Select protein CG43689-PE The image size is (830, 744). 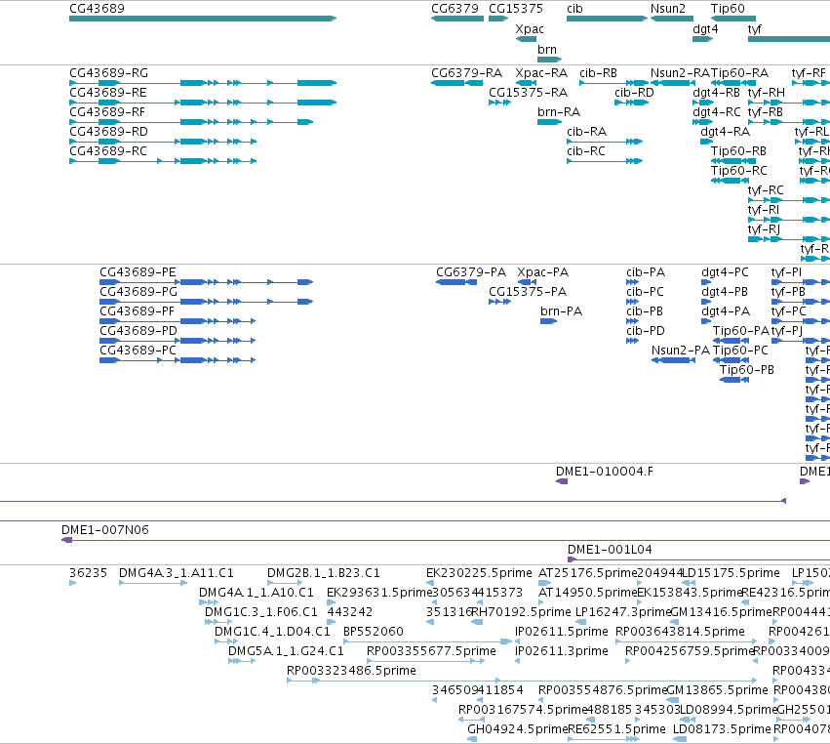coord(207,282)
